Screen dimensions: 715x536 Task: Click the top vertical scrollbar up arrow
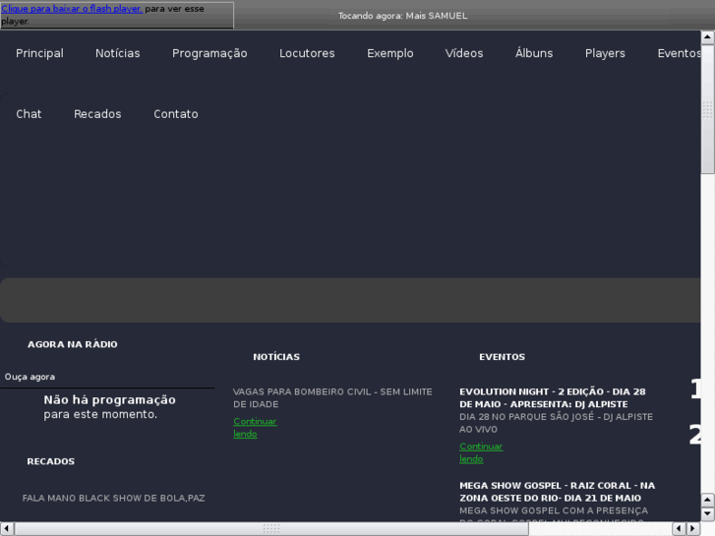point(708,37)
